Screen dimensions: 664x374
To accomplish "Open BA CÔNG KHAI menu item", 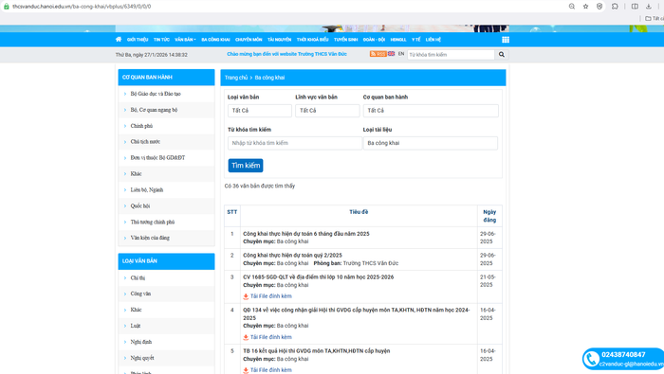I will (x=215, y=40).
